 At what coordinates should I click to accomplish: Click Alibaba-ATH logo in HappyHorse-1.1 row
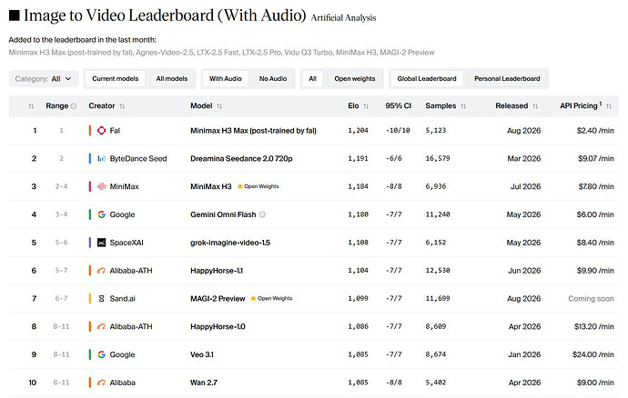[102, 271]
